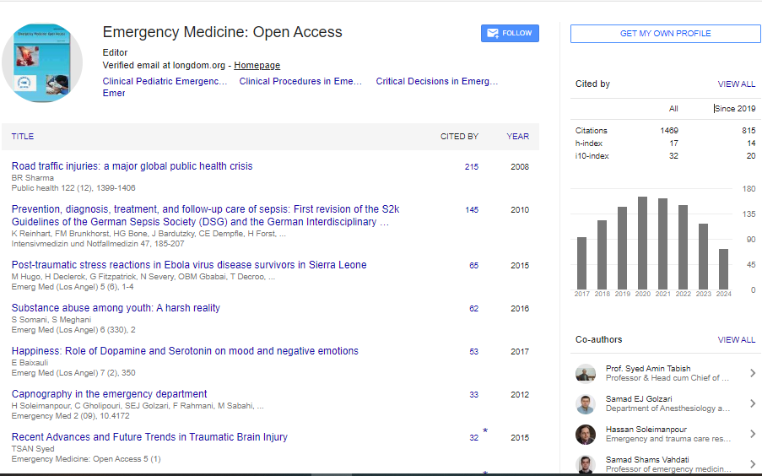Sort articles by Year column header
The height and width of the screenshot is (476, 762).
(x=517, y=137)
